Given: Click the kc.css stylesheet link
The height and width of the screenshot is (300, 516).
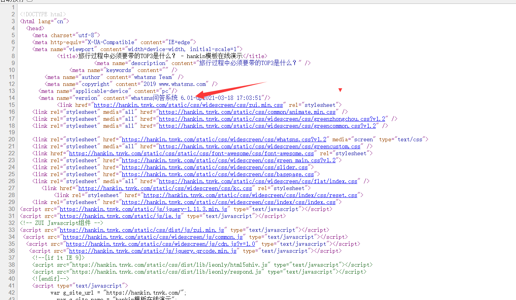Looking at the screenshot, I should pos(165,188).
